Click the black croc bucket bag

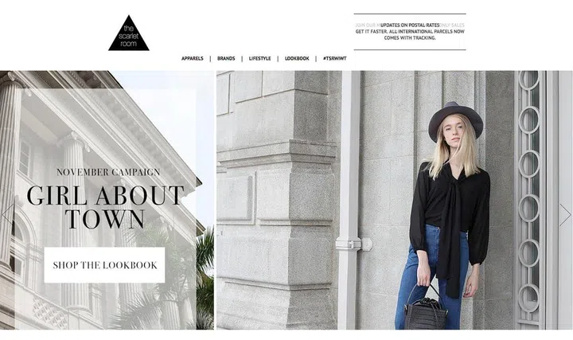point(426,310)
